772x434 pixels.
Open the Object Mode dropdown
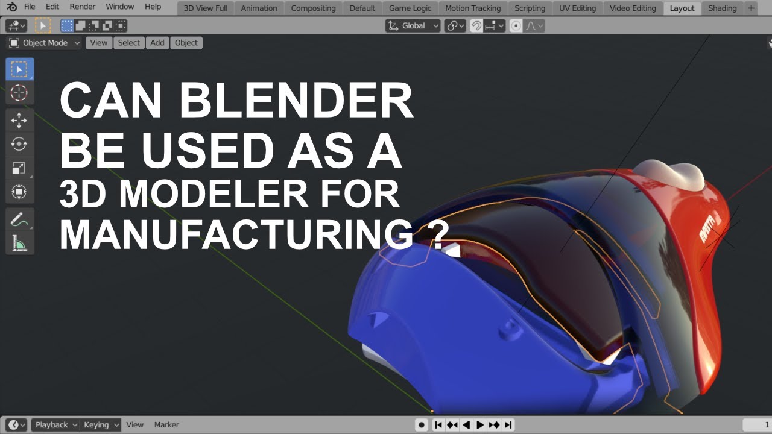point(44,43)
